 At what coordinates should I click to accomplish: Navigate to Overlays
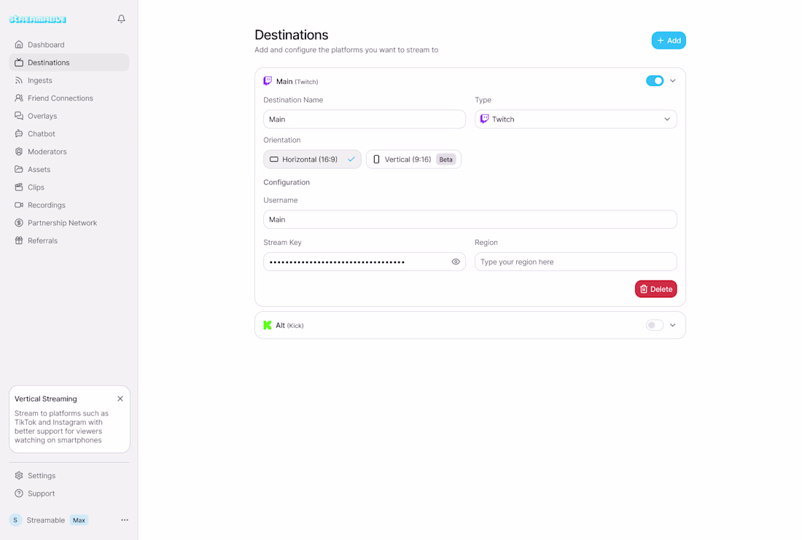coord(69,116)
